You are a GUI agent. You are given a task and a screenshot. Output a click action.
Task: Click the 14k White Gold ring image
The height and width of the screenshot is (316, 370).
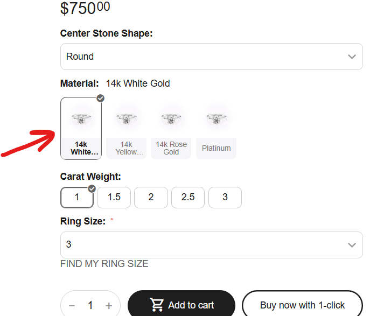tap(81, 118)
